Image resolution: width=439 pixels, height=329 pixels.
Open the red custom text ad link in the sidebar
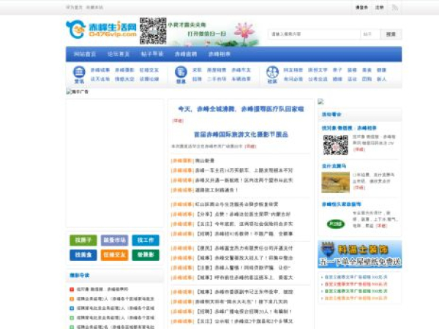[356, 284]
